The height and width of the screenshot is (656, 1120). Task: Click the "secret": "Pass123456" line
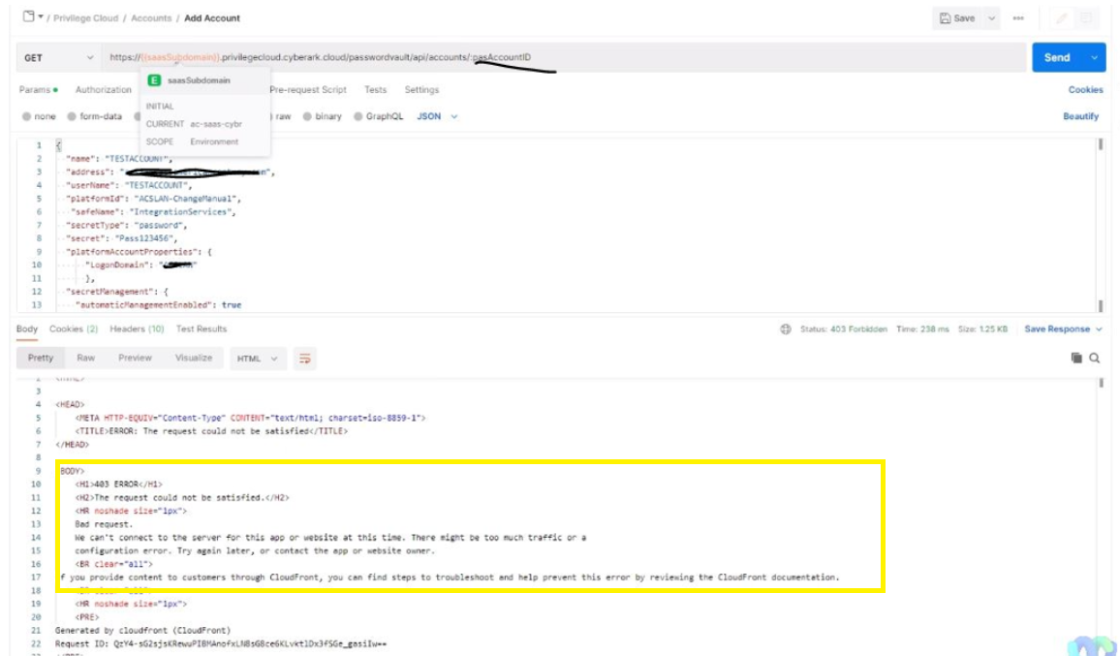(x=121, y=238)
